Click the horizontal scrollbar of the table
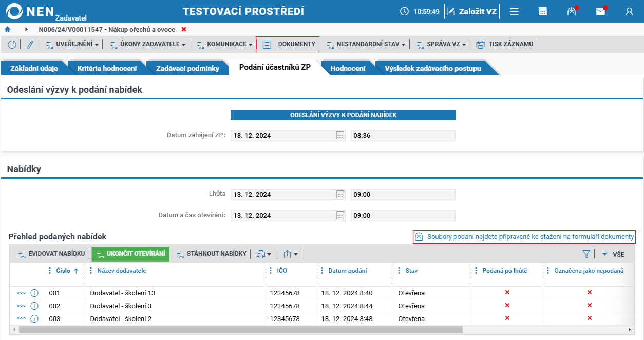The height and width of the screenshot is (340, 644). coord(240,329)
